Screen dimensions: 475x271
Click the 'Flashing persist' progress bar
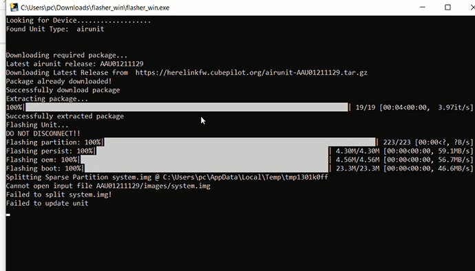[212, 151]
